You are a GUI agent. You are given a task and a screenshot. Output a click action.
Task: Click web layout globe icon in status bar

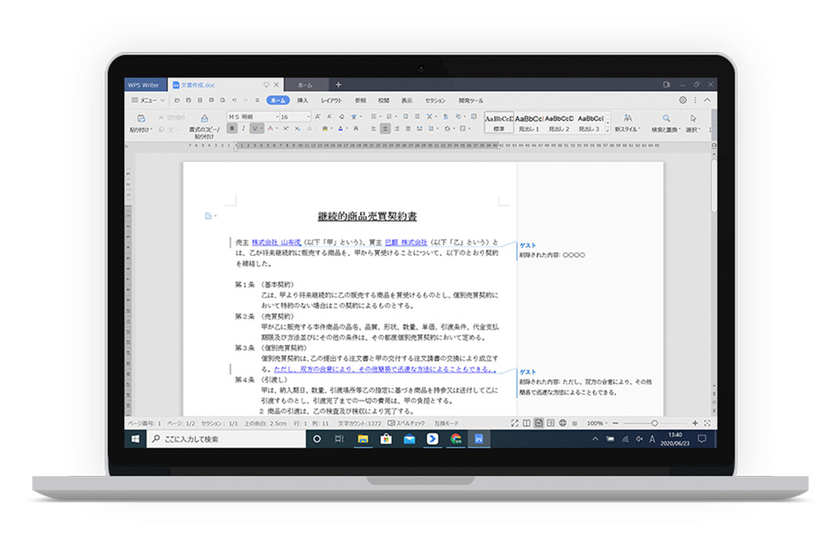point(563,423)
